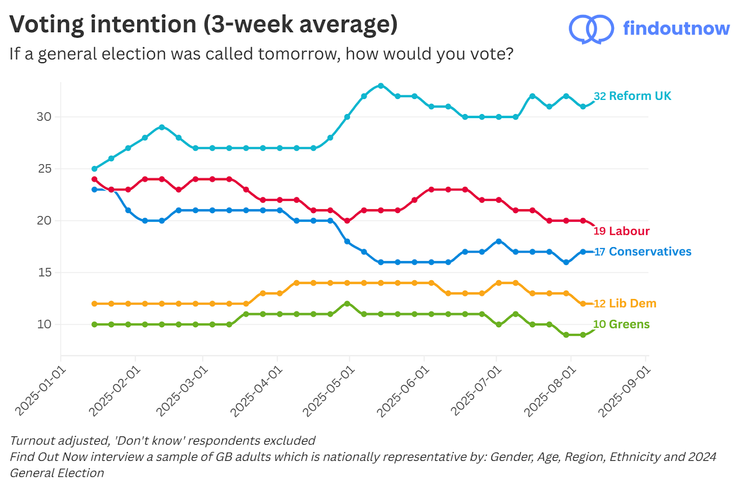747x489 pixels.
Task: Click the 2025-01-01 x-axis date label
Action: click(x=41, y=391)
